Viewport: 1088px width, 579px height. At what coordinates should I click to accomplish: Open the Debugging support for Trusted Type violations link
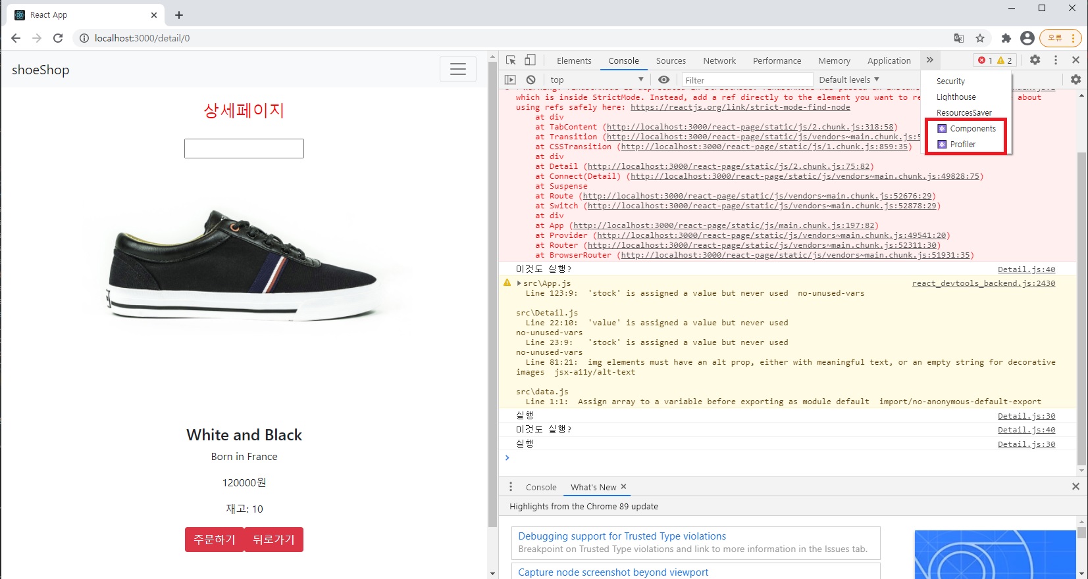coord(622,536)
